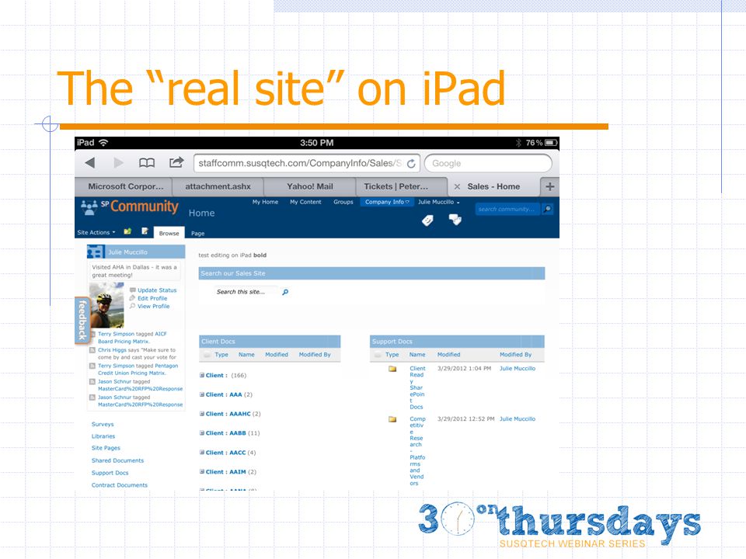Image resolution: width=746 pixels, height=559 pixels.
Task: Switch to the Yahoo! Mail tab
Action: point(310,187)
